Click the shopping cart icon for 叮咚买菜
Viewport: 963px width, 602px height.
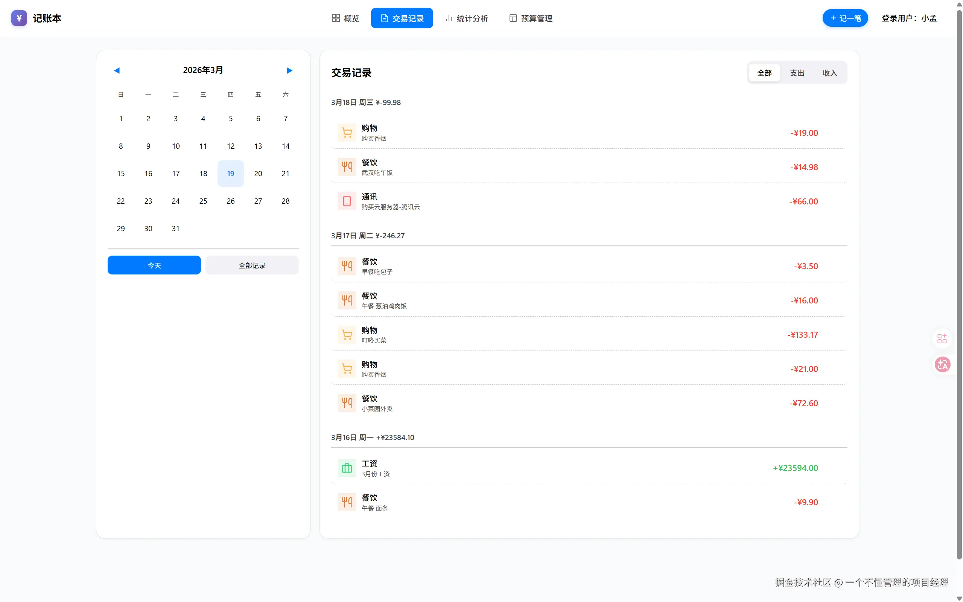347,334
